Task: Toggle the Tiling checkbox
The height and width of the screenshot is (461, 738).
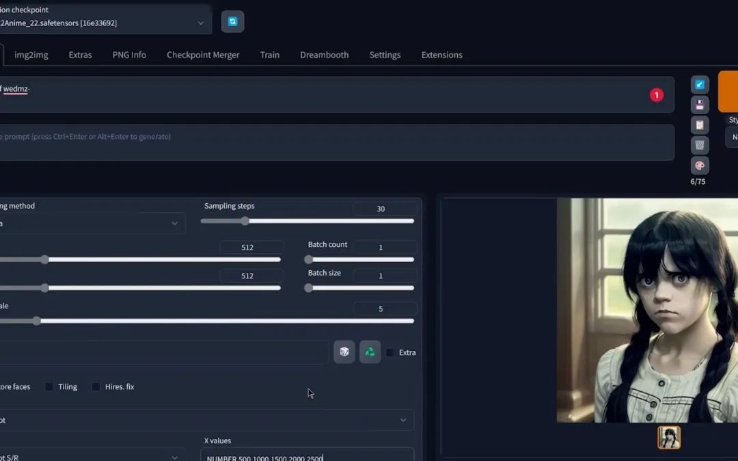Action: (49, 387)
